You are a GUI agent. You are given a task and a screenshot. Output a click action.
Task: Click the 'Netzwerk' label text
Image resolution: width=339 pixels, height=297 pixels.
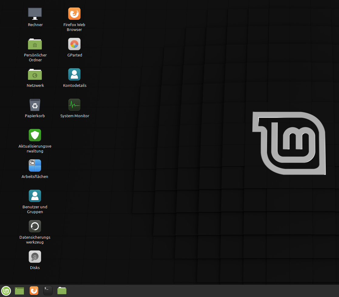[35, 85]
